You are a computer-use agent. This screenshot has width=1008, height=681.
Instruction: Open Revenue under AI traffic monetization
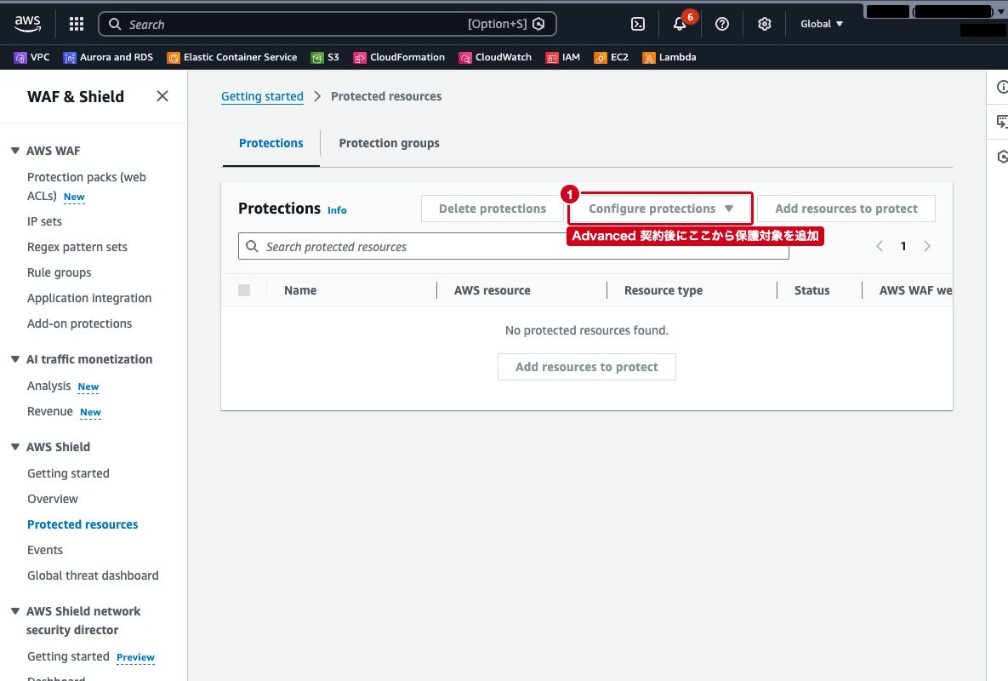(x=49, y=411)
